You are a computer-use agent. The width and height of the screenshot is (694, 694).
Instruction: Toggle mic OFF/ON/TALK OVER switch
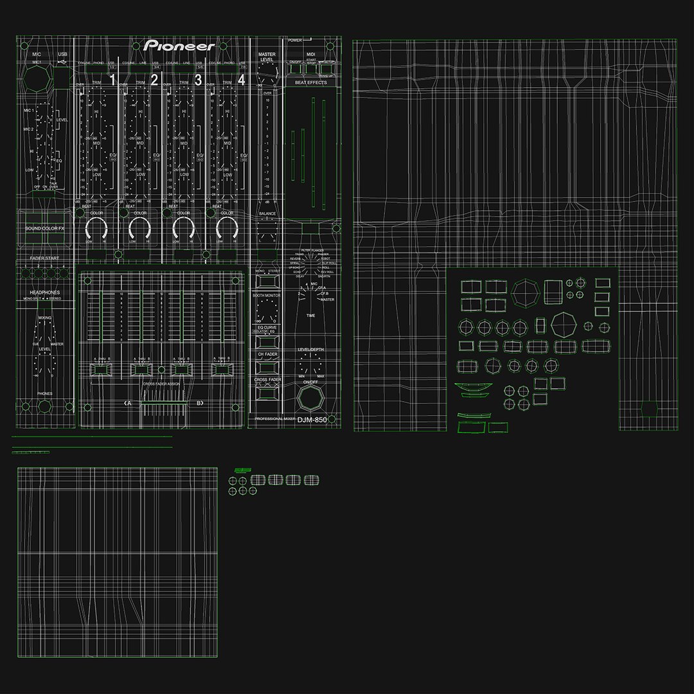tap(44, 195)
